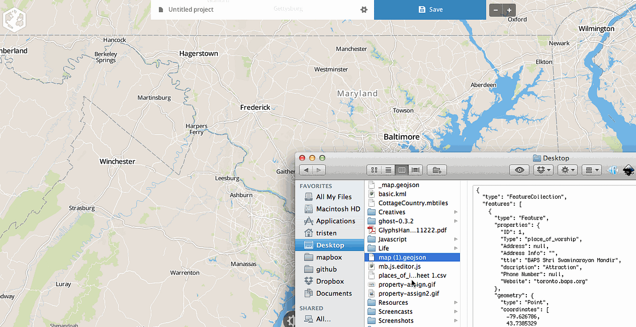The width and height of the screenshot is (636, 327).
Task: Open the item arrangement dropdown
Action: coord(591,170)
